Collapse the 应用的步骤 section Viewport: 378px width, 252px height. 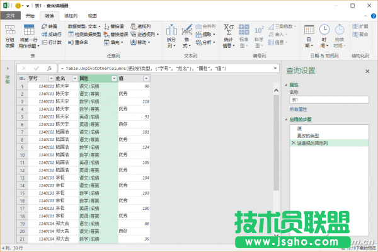coord(286,118)
